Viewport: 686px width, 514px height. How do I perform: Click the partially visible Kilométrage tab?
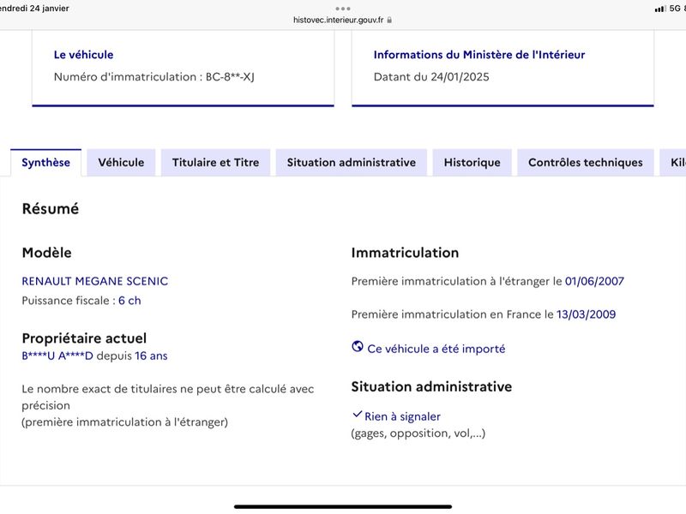click(674, 163)
